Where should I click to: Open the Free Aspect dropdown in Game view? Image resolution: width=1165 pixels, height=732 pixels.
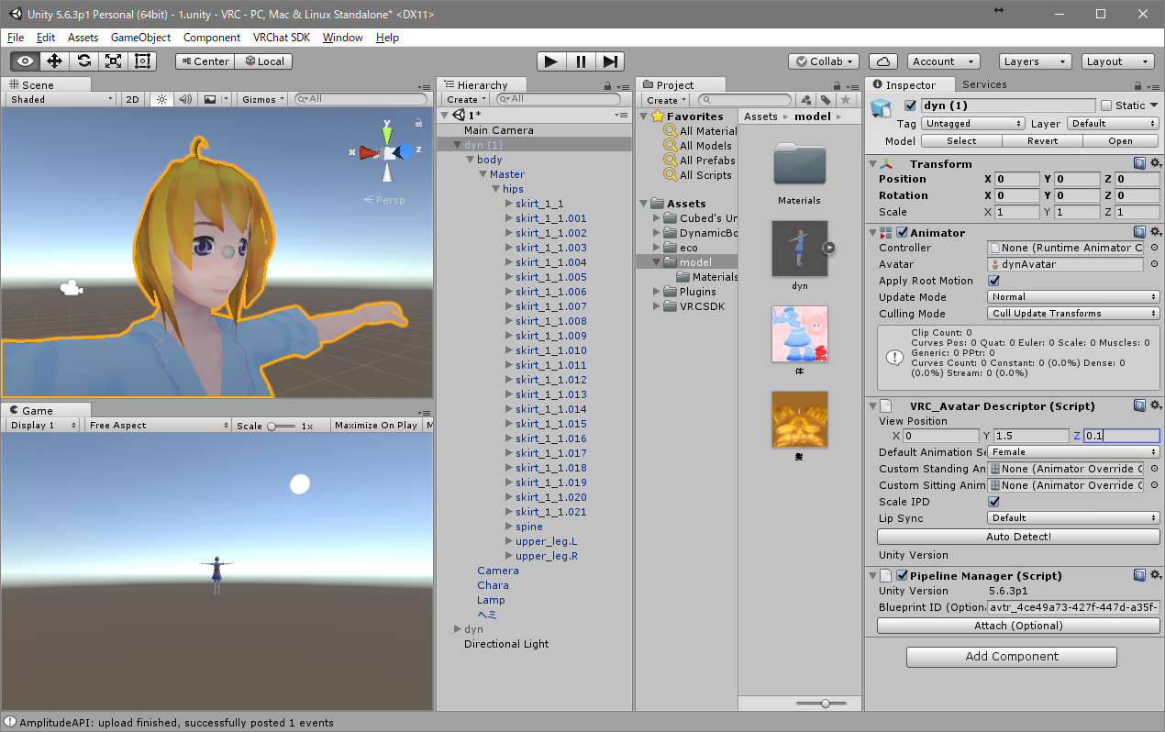coord(158,426)
